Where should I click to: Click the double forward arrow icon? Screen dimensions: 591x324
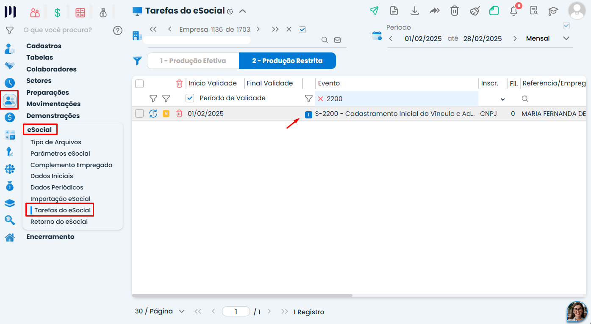(x=435, y=11)
